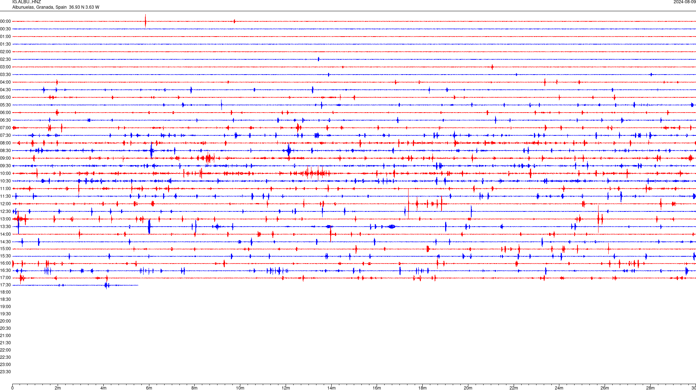Select the 05:00 time row label

tap(5, 97)
